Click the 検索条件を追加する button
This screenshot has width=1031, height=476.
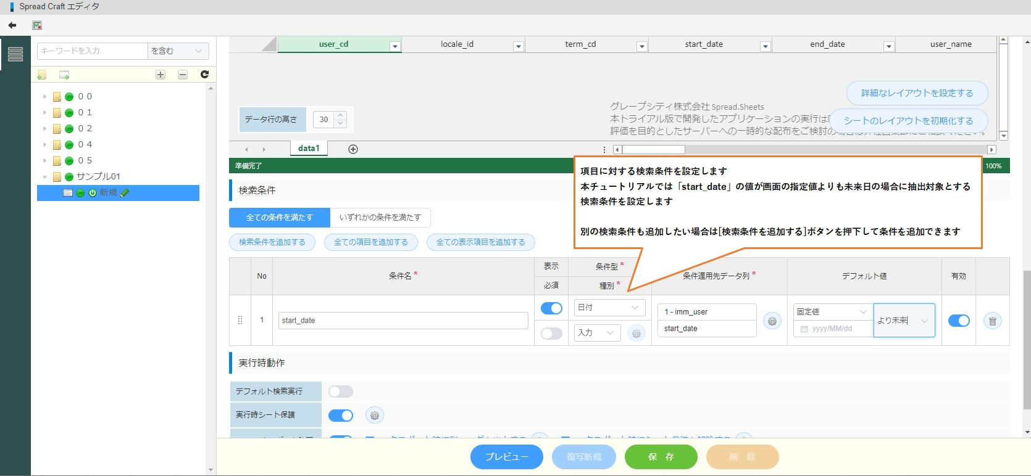(x=272, y=242)
